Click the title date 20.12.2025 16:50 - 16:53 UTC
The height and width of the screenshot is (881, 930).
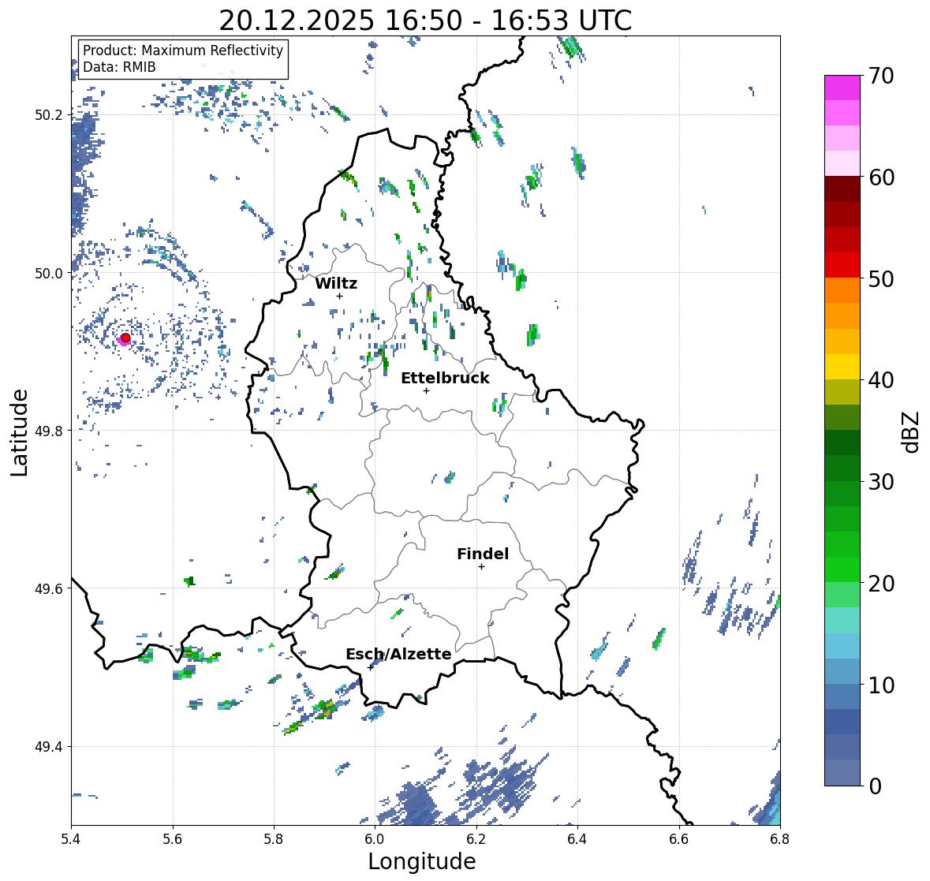[x=425, y=21]
